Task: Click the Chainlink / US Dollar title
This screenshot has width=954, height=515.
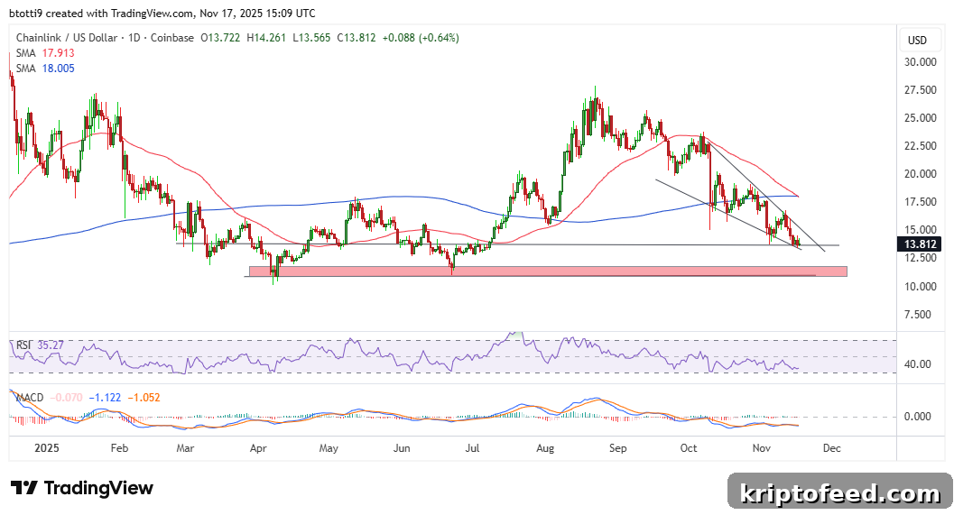Action: [66, 38]
